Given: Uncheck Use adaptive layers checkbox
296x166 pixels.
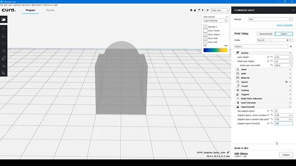Looking at the screenshot, I should [276, 111].
